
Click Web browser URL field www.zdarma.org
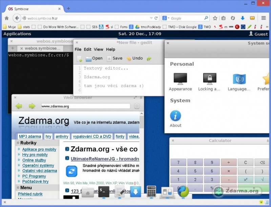(86, 106)
